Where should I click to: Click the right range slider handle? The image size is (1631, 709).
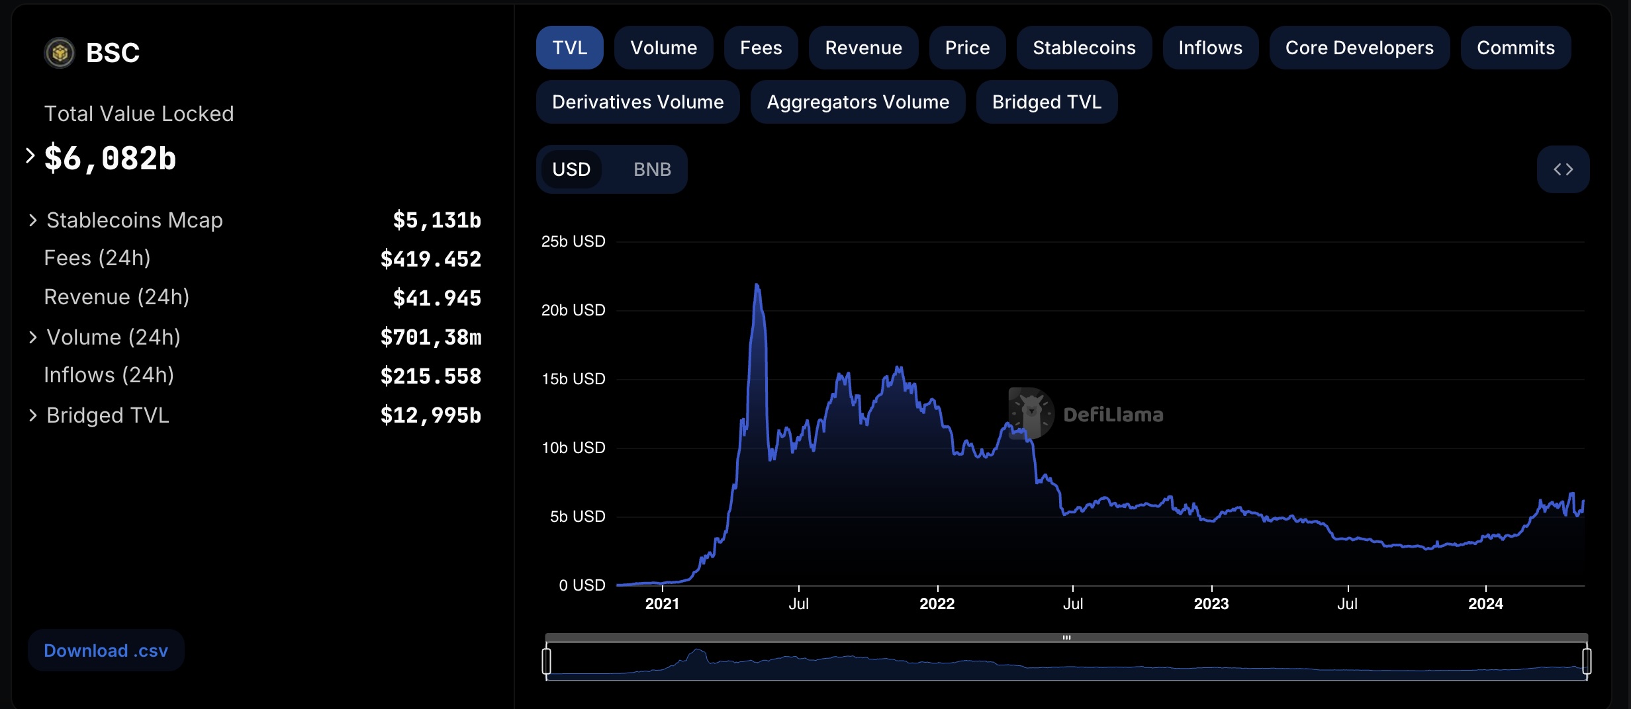tap(1587, 661)
